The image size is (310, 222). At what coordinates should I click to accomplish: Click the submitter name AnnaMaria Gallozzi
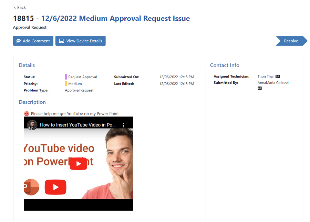[273, 83]
